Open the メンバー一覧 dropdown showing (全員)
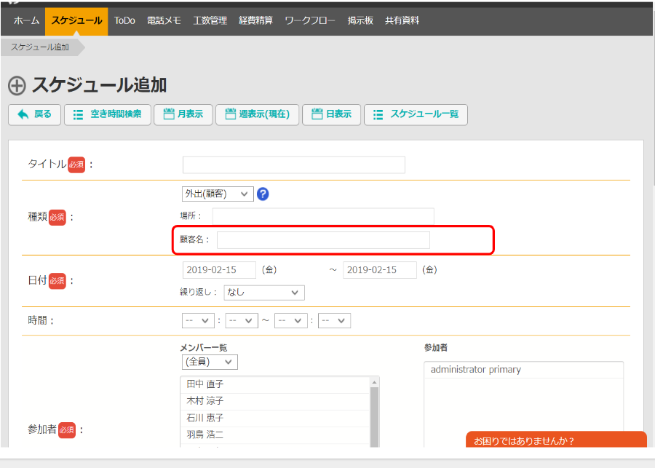 210,362
